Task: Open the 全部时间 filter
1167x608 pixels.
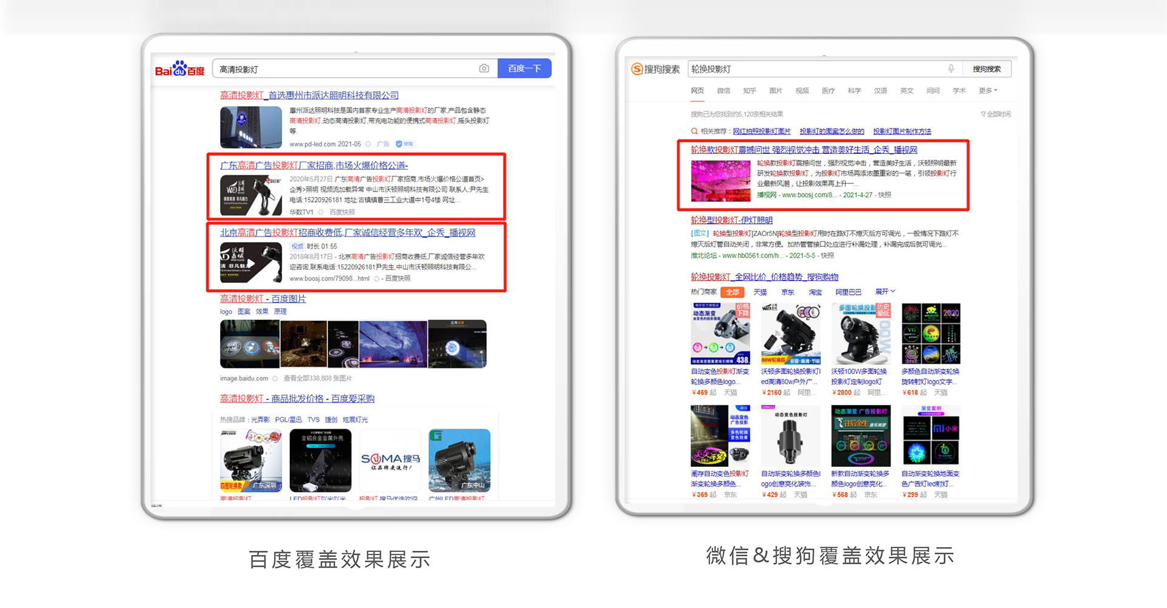Action: (x=996, y=114)
